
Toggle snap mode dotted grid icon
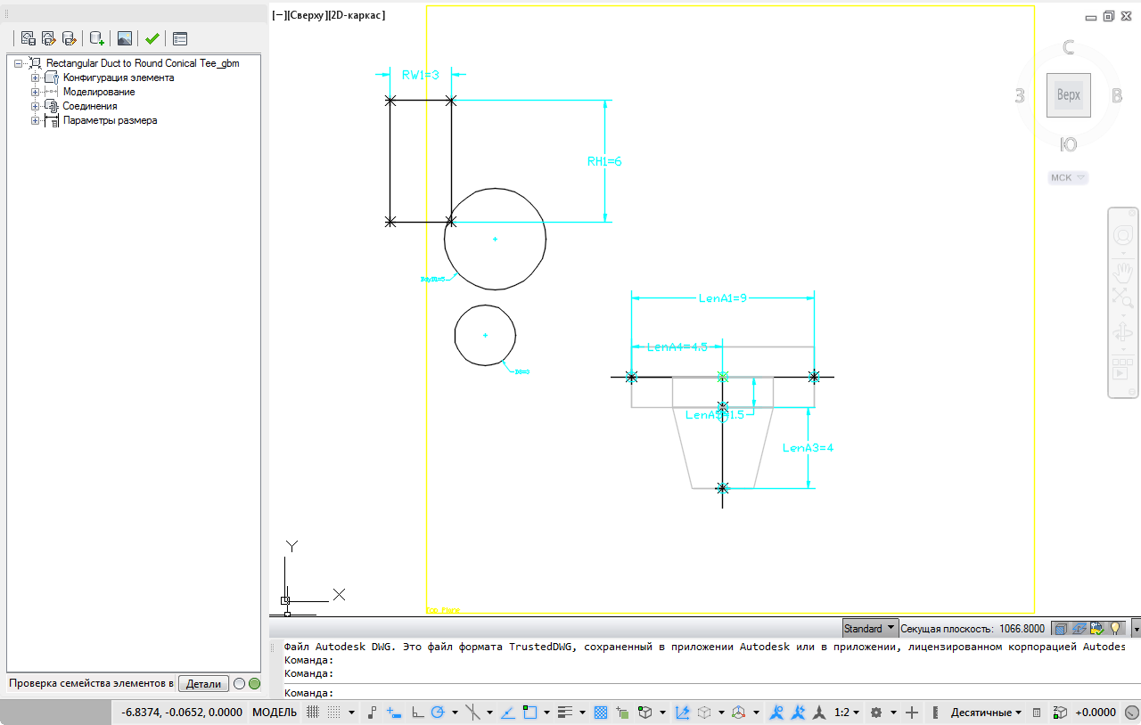(x=333, y=713)
